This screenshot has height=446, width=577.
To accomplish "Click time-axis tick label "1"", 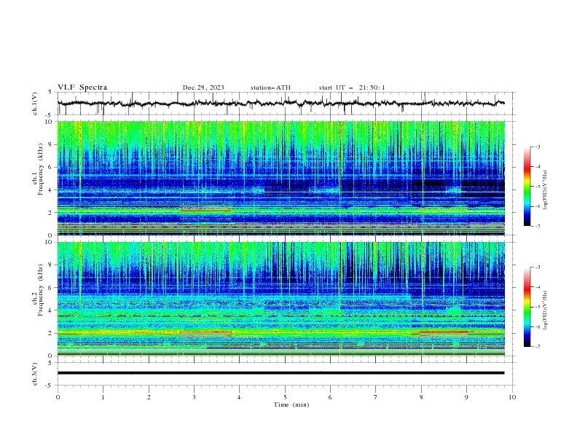I will click(x=103, y=397).
